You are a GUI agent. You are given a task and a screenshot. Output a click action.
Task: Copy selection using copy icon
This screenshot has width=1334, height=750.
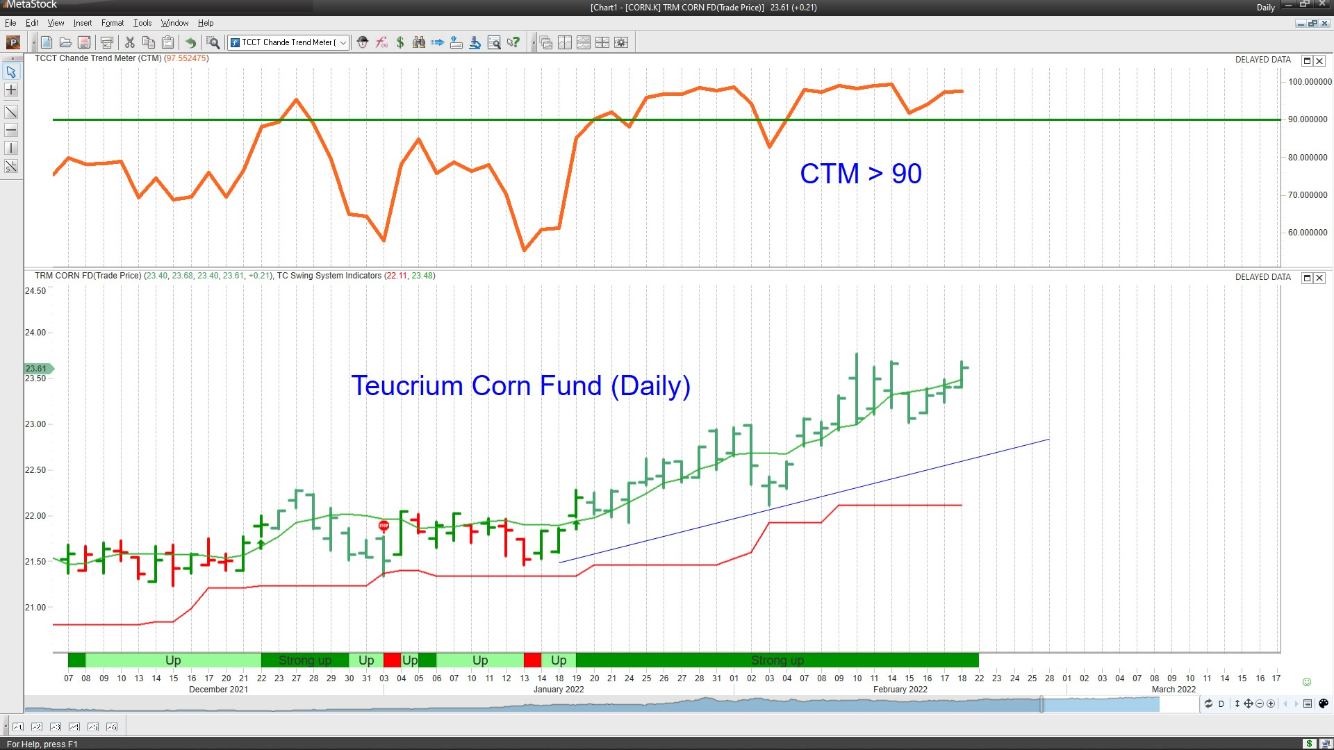tap(149, 42)
